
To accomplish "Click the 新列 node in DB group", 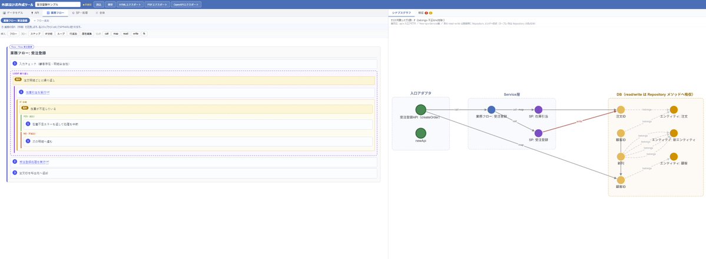I will (621, 156).
